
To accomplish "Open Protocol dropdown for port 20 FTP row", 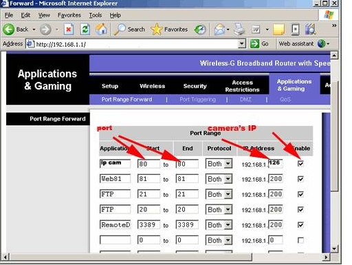I will pos(219,210).
